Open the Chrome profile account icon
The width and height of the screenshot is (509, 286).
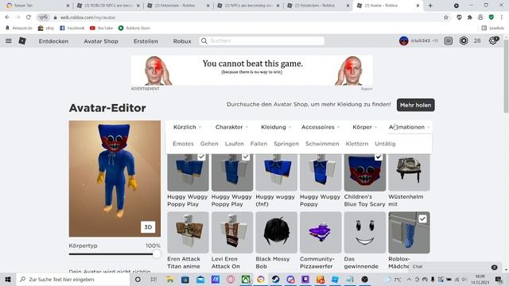click(480, 17)
